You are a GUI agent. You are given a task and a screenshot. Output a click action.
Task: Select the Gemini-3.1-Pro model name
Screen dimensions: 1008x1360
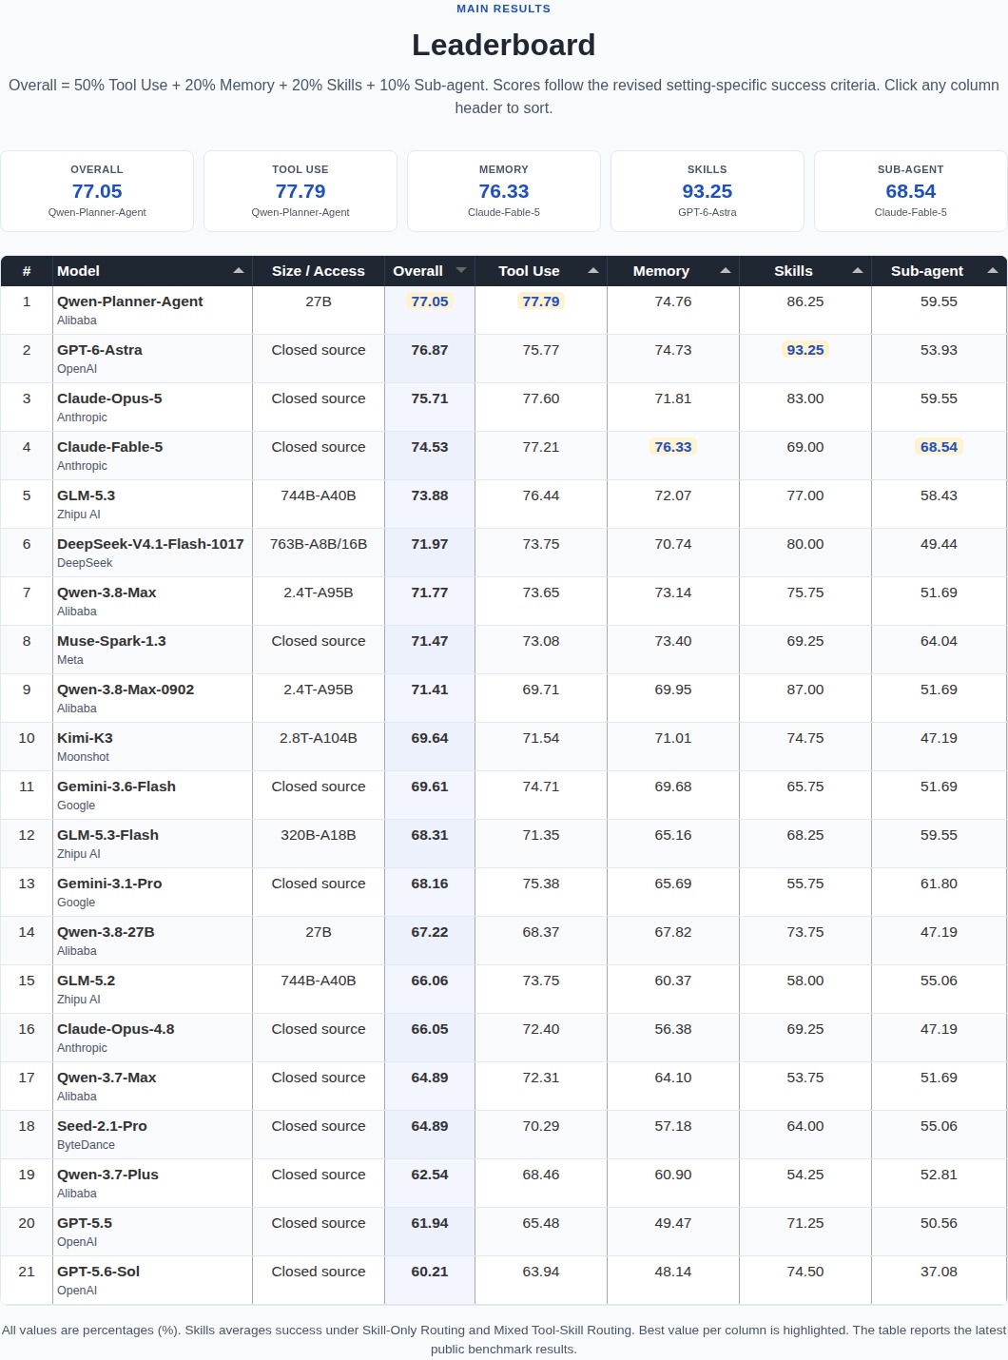[x=109, y=884]
